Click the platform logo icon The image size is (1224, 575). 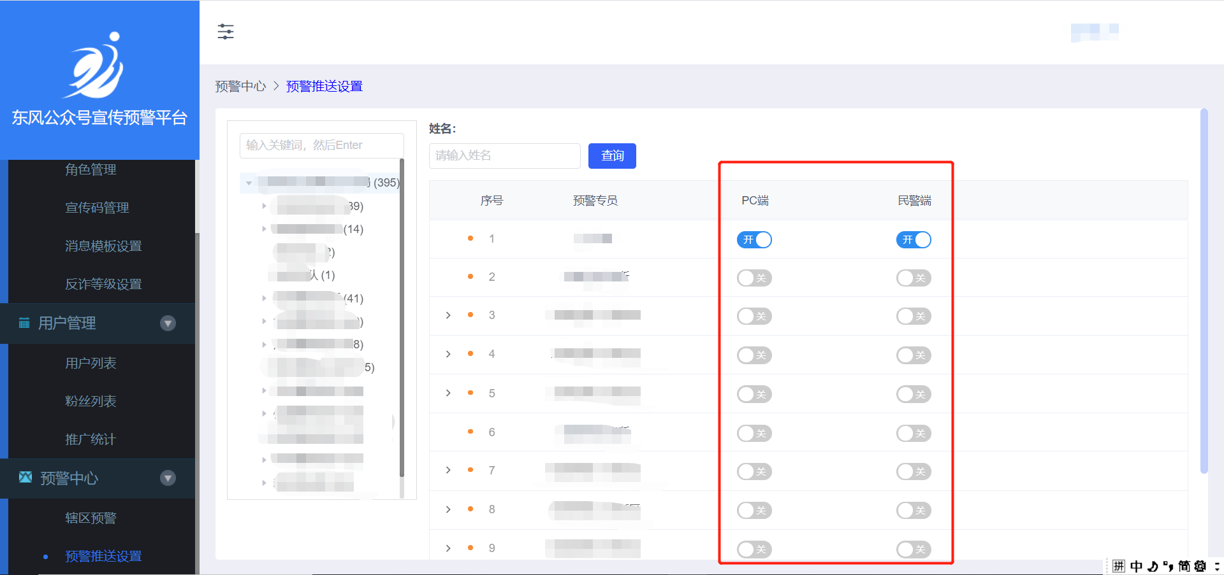pyautogui.click(x=96, y=66)
